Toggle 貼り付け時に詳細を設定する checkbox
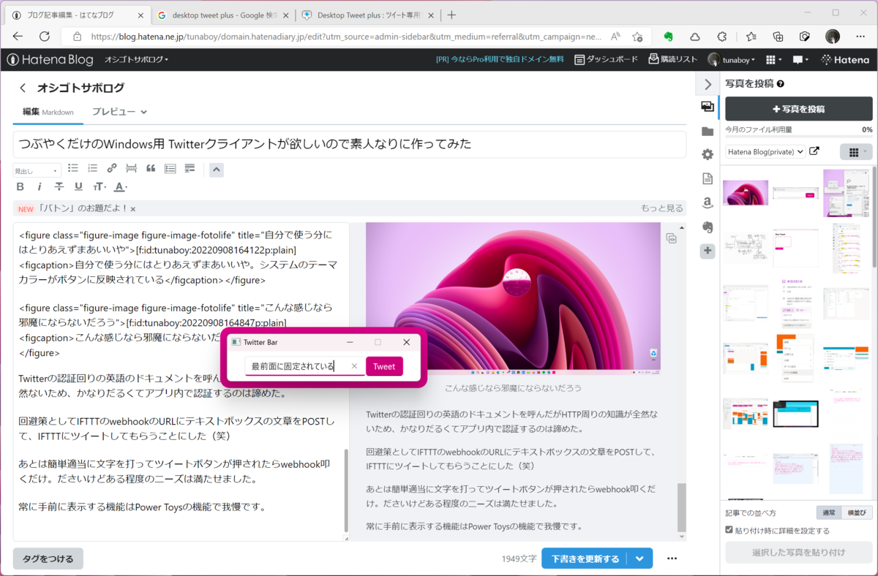The image size is (878, 576). click(729, 530)
